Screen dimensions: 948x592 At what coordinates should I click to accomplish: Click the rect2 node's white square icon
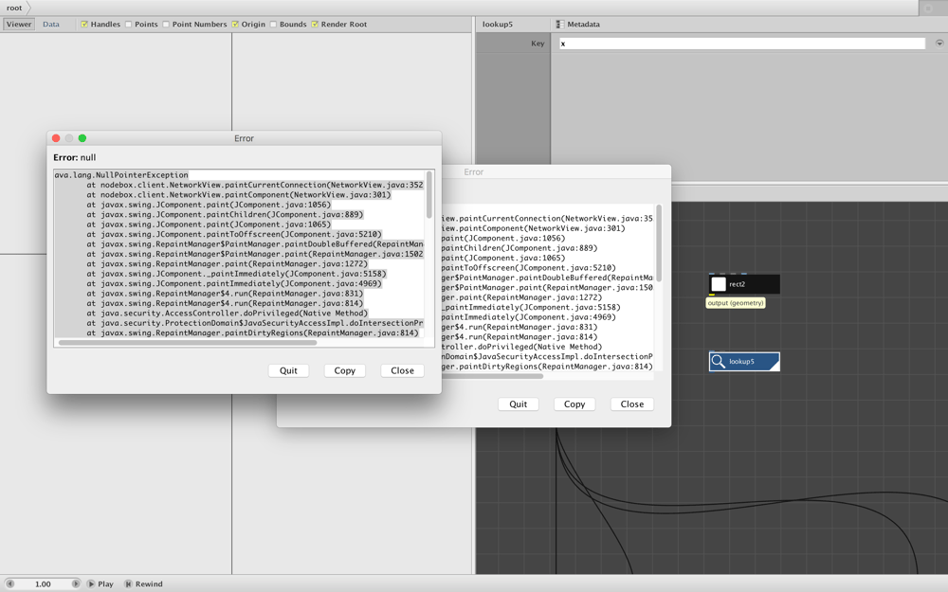pyautogui.click(x=719, y=284)
